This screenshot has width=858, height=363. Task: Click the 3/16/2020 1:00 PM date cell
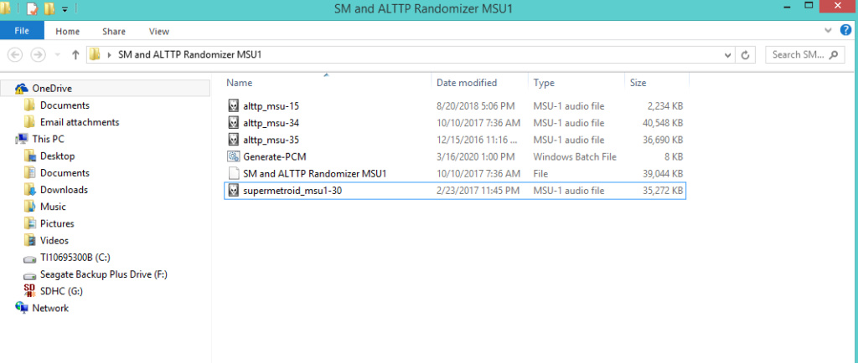coord(476,156)
